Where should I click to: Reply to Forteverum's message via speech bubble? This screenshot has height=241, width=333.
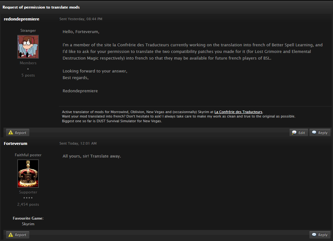coord(314,235)
